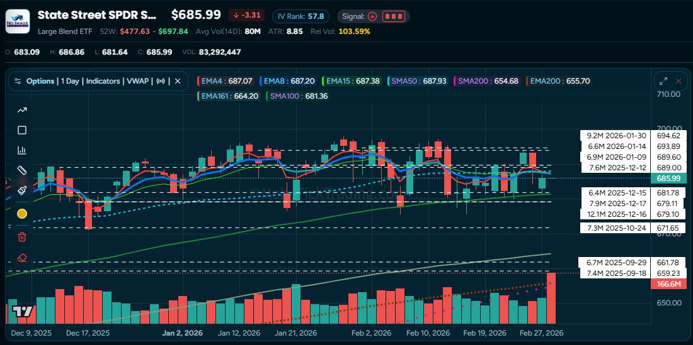Toggle the EMA15 indicator legend chip
This screenshot has height=345, width=693.
coord(352,81)
